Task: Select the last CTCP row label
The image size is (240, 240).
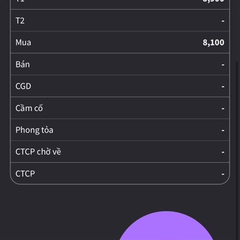Action: point(25,174)
